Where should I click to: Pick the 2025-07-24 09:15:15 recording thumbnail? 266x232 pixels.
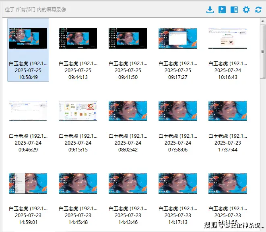[78, 111]
